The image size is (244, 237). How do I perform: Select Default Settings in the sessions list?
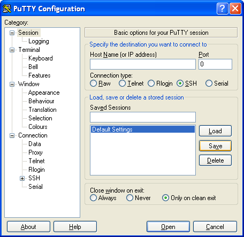pos(143,129)
